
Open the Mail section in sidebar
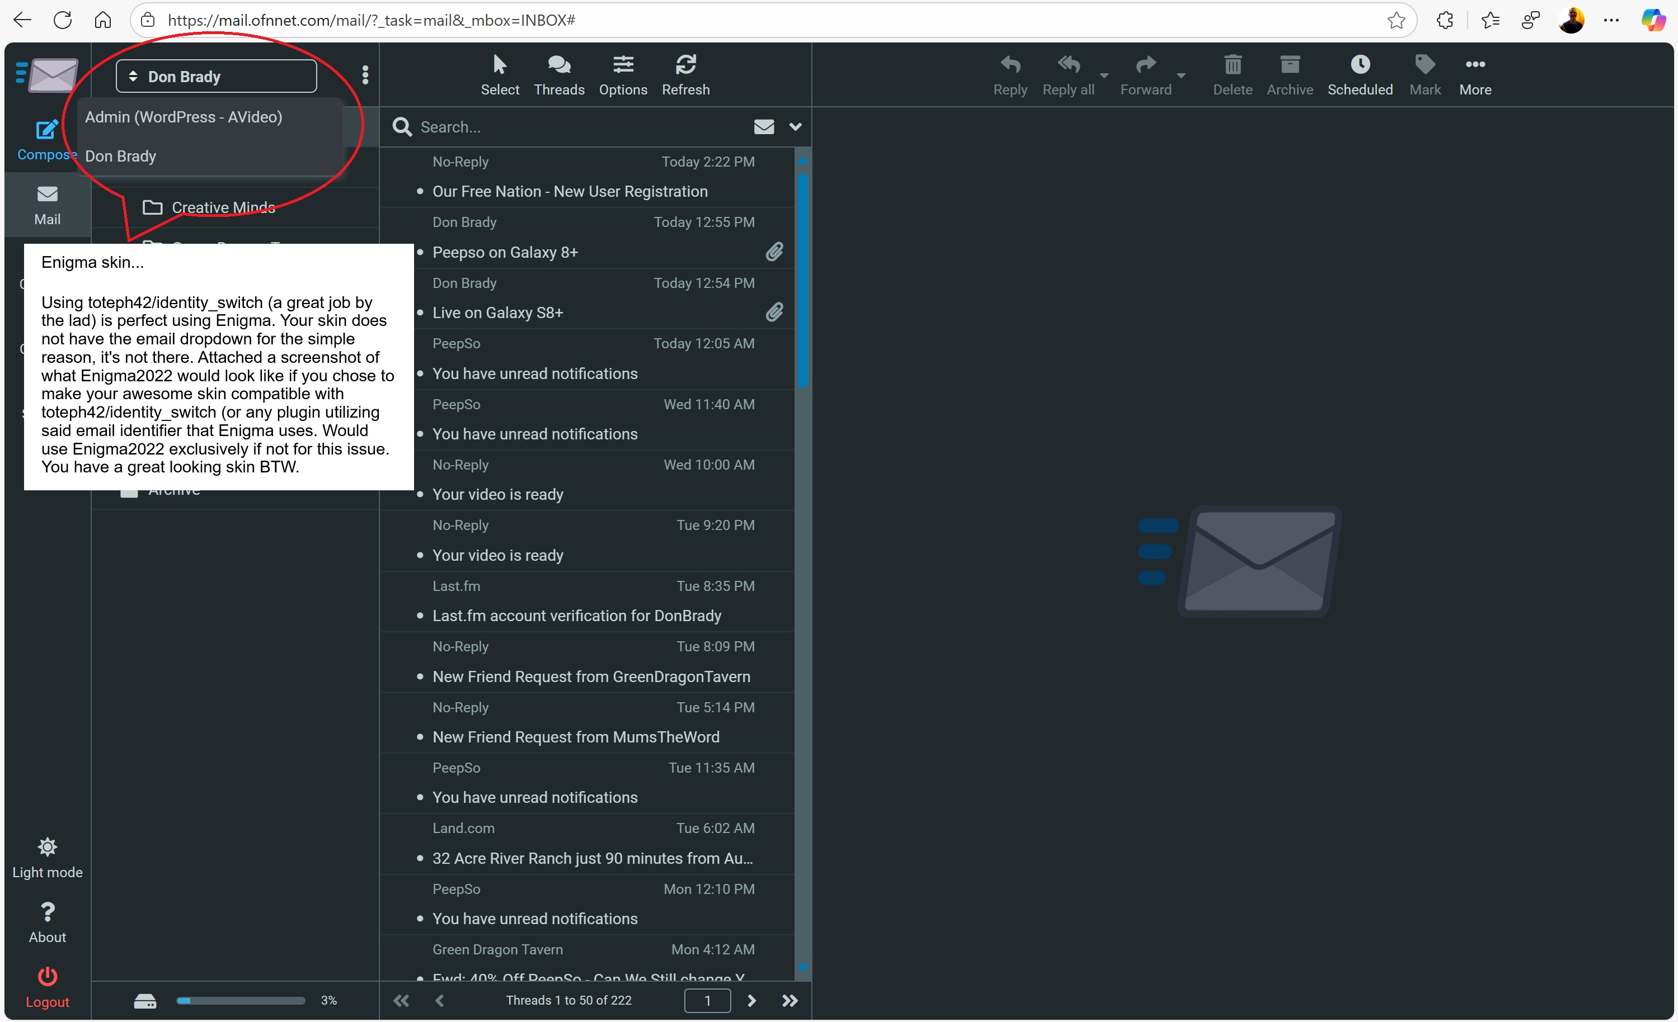(x=47, y=205)
